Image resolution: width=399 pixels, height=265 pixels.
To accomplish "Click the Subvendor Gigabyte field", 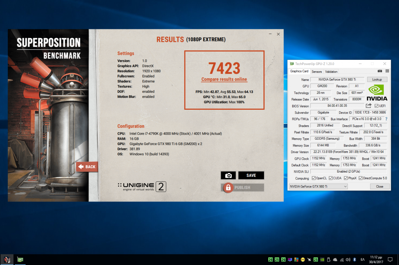I will (x=323, y=112).
